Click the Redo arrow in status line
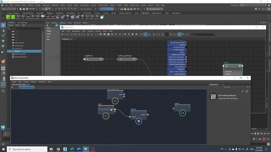The width and height of the screenshot is (271, 152). tap(34, 9)
